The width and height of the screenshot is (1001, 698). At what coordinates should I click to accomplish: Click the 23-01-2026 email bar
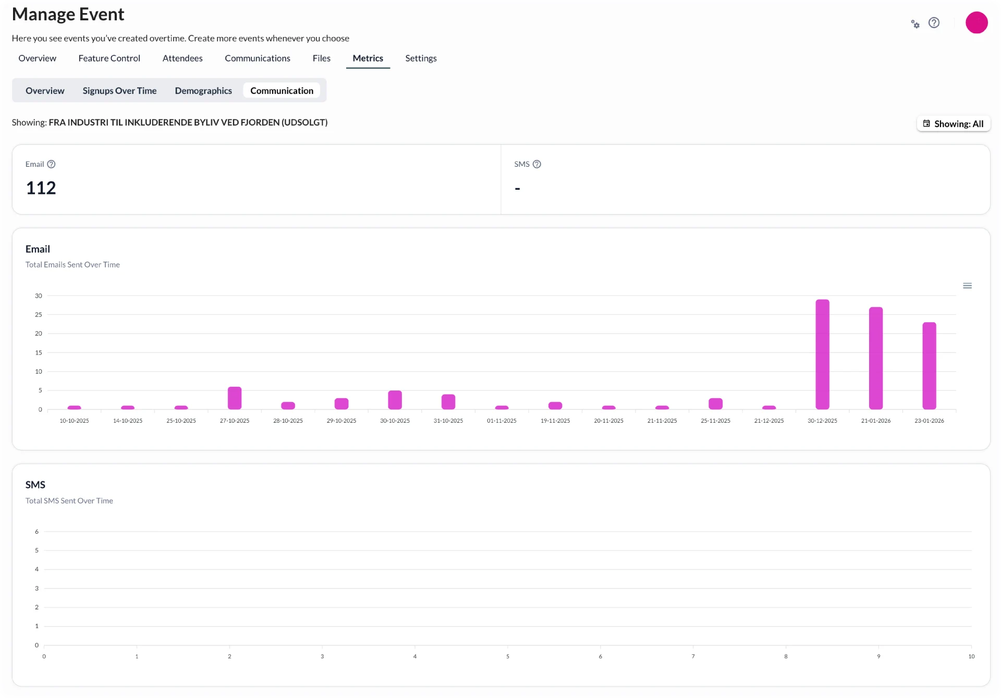coord(929,366)
